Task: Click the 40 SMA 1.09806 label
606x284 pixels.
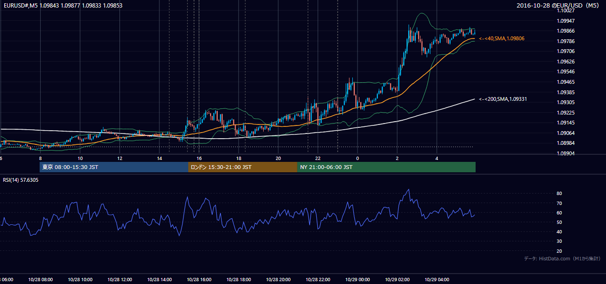Action: pyautogui.click(x=502, y=38)
